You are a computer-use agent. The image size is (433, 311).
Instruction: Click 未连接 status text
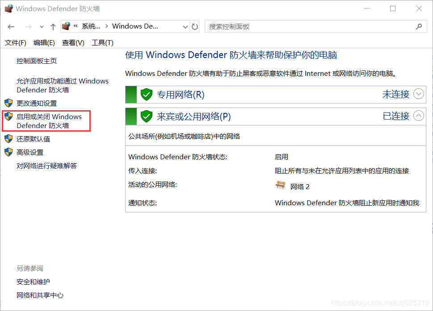tap(396, 94)
